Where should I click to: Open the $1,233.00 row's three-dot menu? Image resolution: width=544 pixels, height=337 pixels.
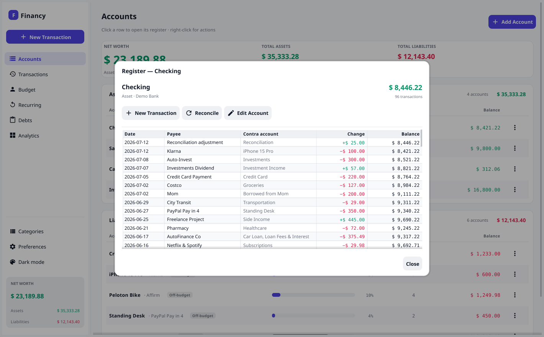coord(515,254)
